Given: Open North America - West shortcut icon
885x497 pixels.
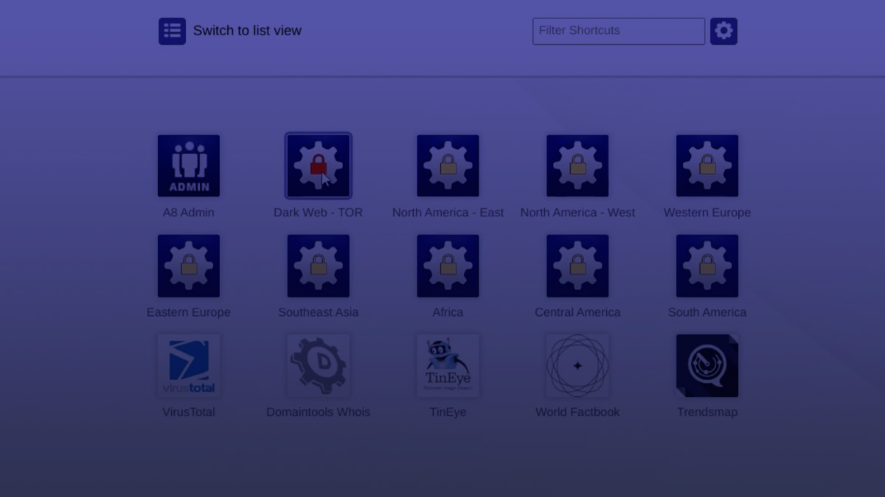Looking at the screenshot, I should [x=577, y=166].
